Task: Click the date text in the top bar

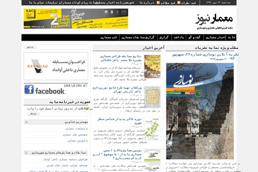Action: [218, 3]
